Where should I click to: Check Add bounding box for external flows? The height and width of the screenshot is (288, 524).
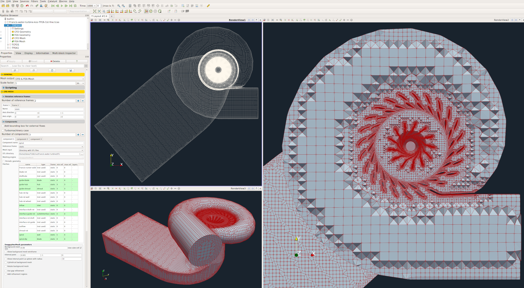tap(3, 126)
